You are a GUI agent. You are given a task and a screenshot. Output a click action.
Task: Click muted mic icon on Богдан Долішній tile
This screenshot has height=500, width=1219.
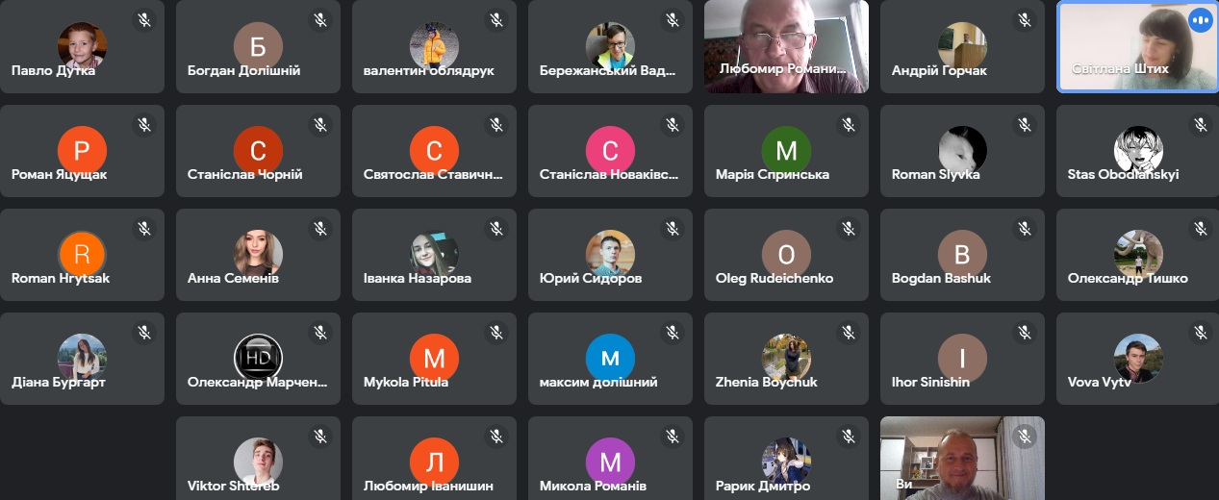point(320,20)
